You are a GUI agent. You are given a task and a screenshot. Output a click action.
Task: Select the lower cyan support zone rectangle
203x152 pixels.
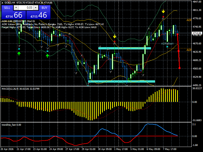pyautogui.click(x=122, y=81)
